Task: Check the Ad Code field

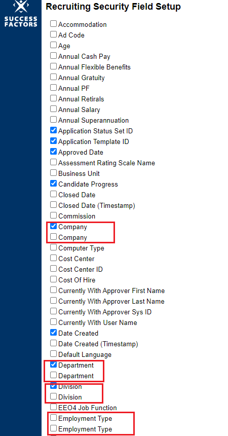Action: 53,34
